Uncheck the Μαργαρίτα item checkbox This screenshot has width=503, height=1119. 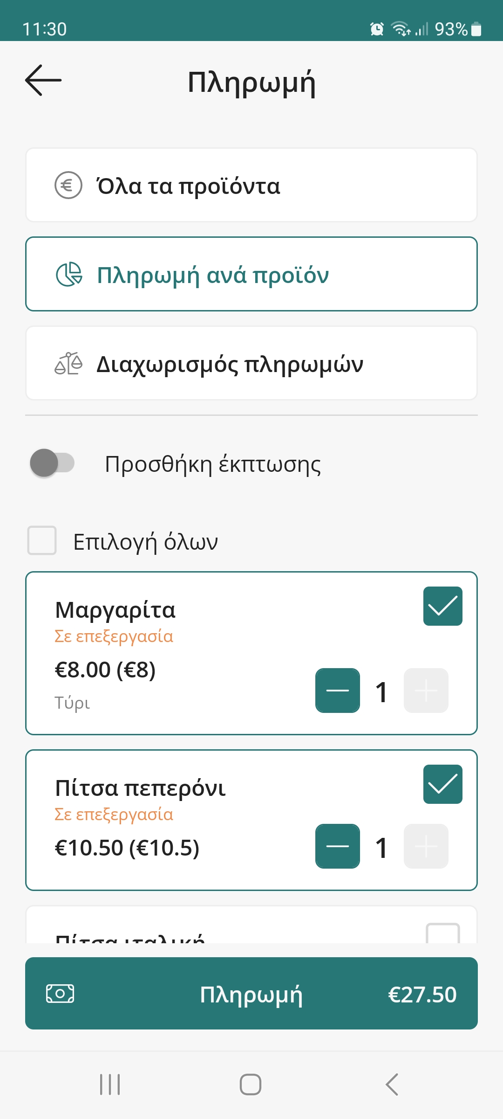pyautogui.click(x=442, y=606)
